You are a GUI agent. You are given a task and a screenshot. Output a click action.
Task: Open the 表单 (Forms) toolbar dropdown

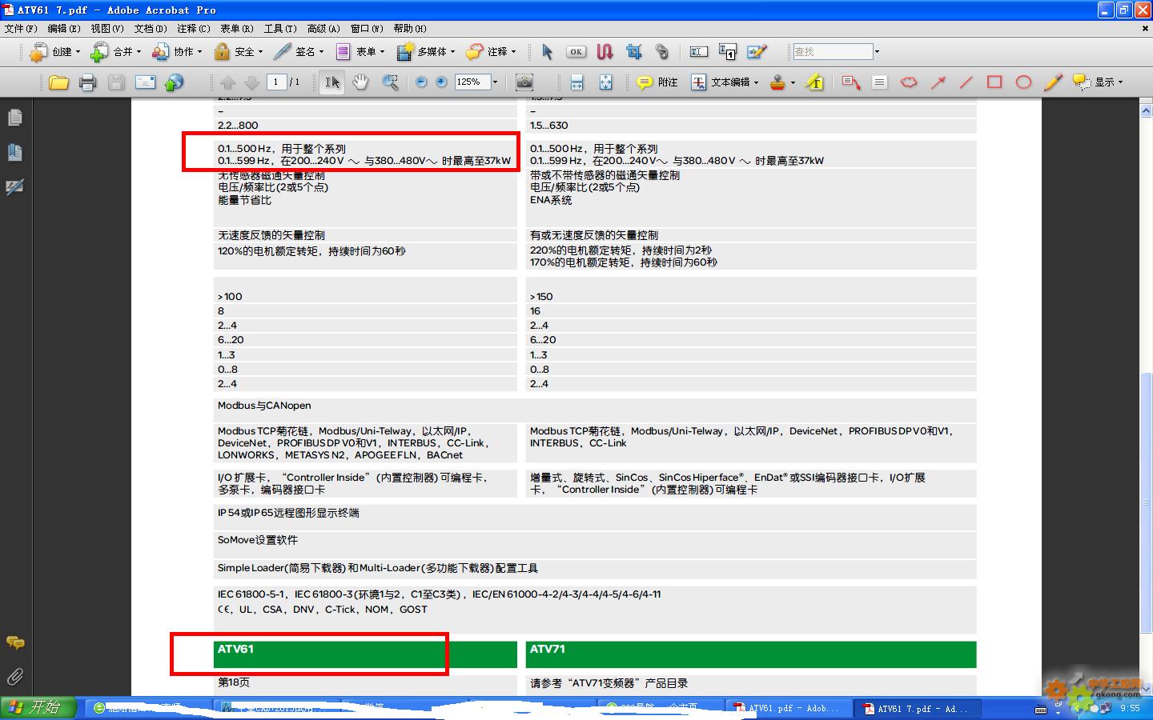(x=360, y=52)
